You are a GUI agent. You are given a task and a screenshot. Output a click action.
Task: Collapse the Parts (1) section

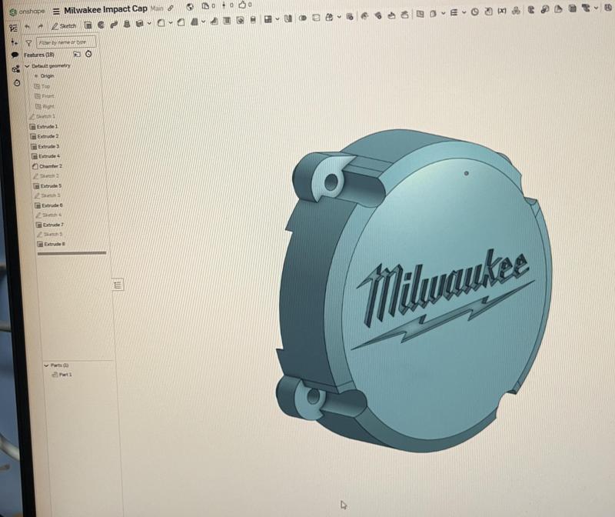46,365
